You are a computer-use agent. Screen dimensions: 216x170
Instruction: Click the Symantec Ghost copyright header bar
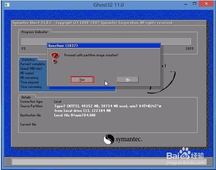pyautogui.click(x=109, y=23)
